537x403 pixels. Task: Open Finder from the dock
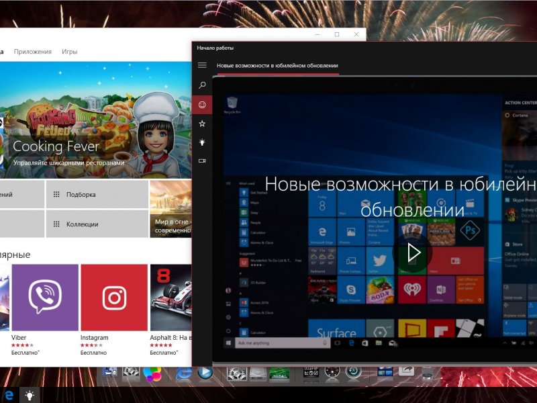(x=109, y=373)
